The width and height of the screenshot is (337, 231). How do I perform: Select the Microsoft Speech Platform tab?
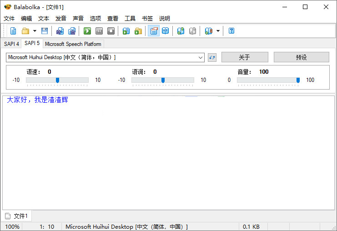73,44
